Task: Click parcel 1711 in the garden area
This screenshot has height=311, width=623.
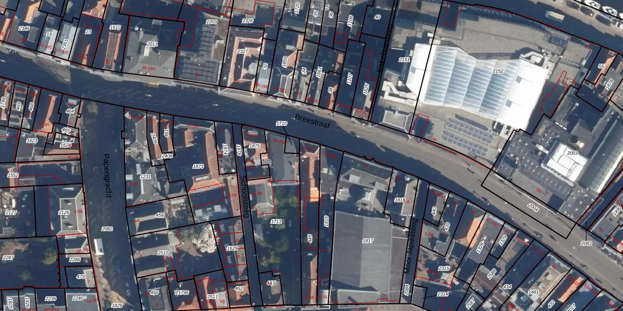Action: click(x=276, y=222)
